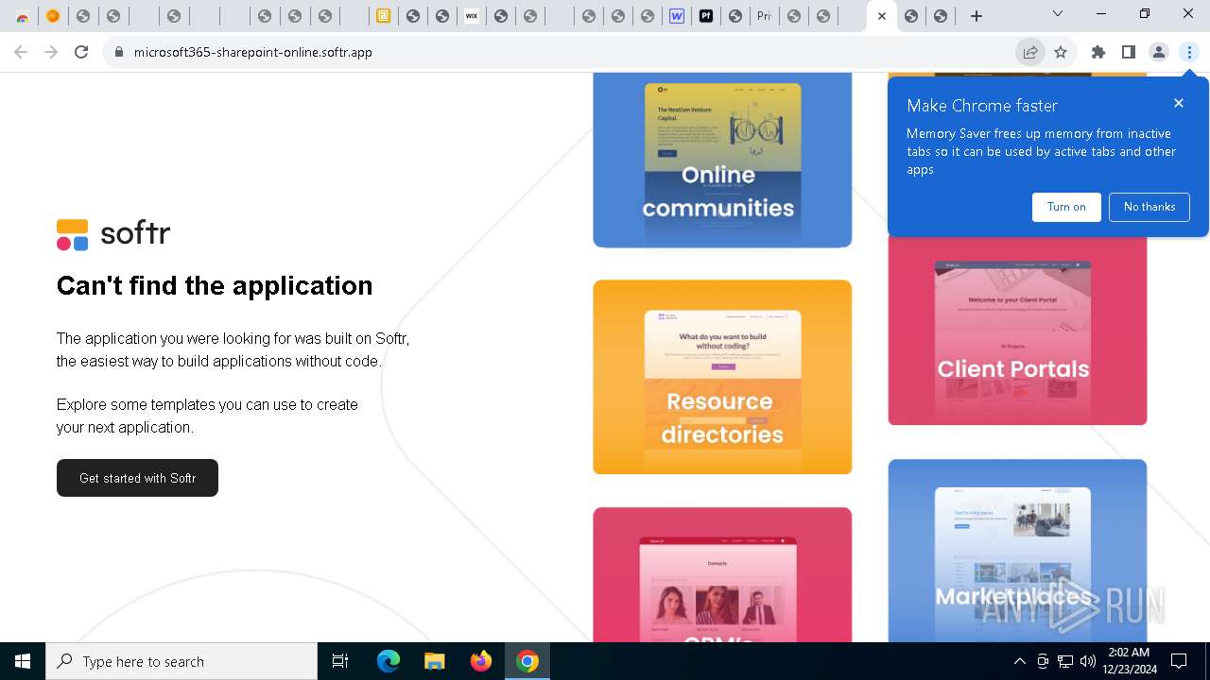
Task: Bookmark this tab with the star
Action: click(x=1061, y=52)
